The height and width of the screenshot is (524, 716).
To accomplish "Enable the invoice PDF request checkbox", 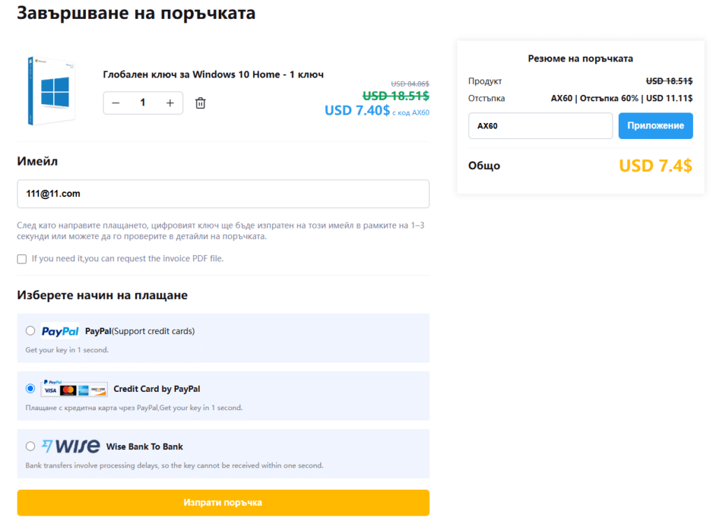I will (22, 259).
